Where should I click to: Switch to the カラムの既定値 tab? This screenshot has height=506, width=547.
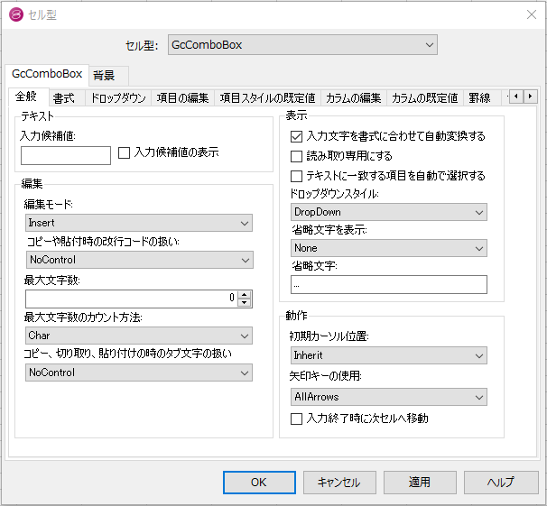pos(424,98)
